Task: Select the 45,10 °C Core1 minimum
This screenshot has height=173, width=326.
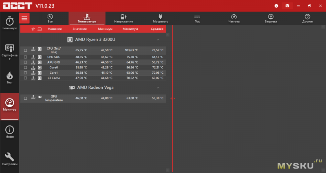Action: (107, 73)
